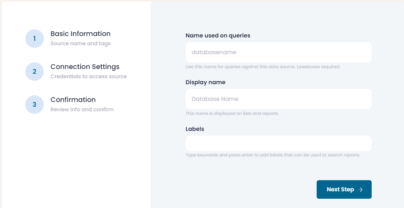
Task: Click the step 2 circle icon
Action: click(x=35, y=72)
